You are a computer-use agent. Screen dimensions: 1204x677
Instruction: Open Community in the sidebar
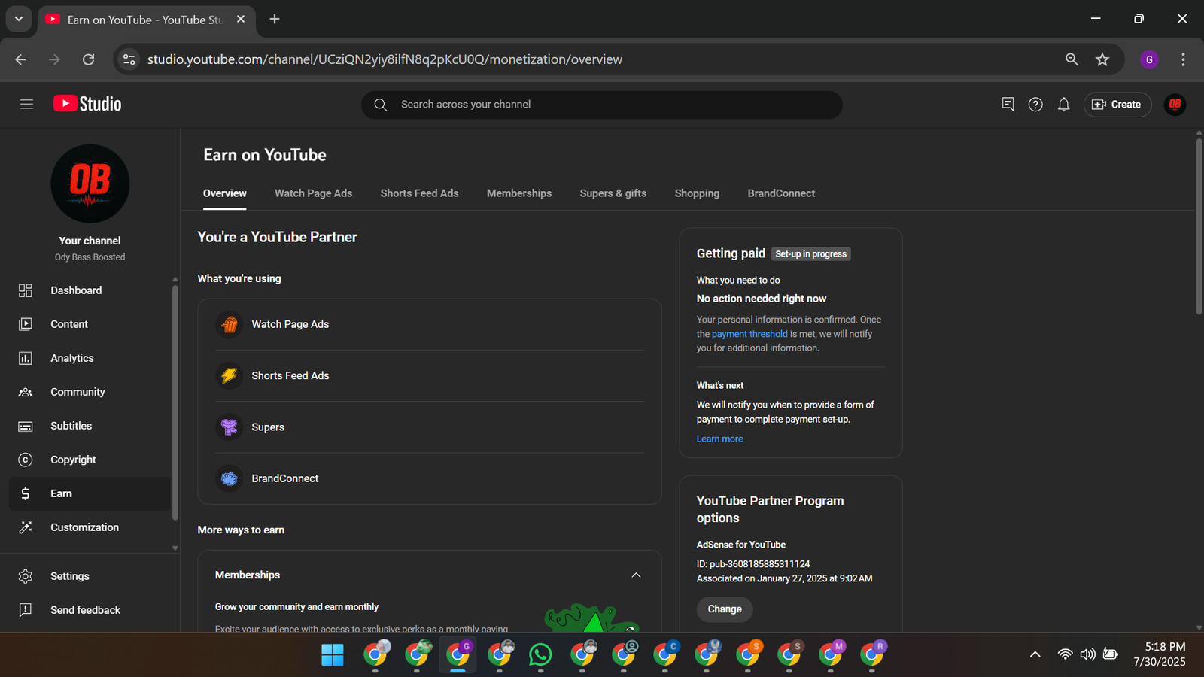90,392
